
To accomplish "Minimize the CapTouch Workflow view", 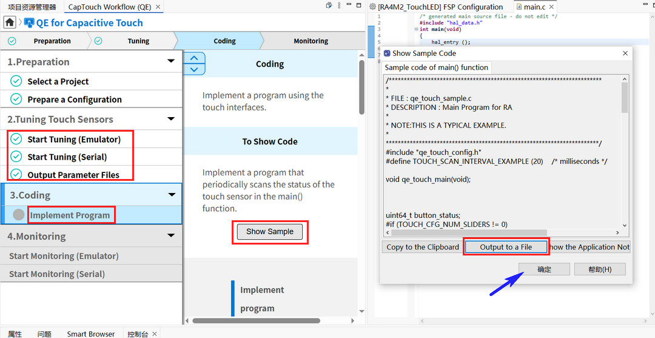I will coord(348,5).
